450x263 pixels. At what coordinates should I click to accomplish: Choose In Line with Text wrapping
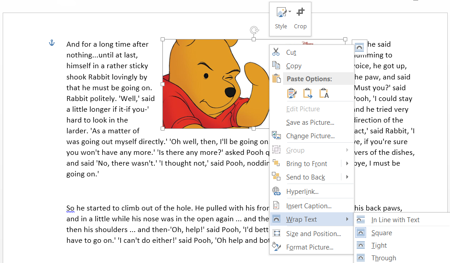395,220
